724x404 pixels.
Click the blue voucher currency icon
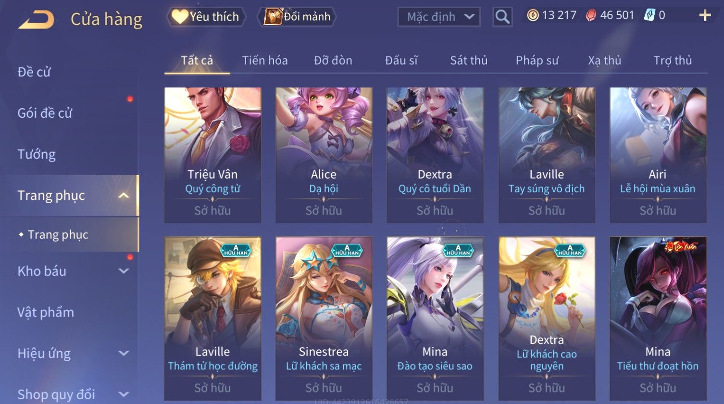coord(649,15)
